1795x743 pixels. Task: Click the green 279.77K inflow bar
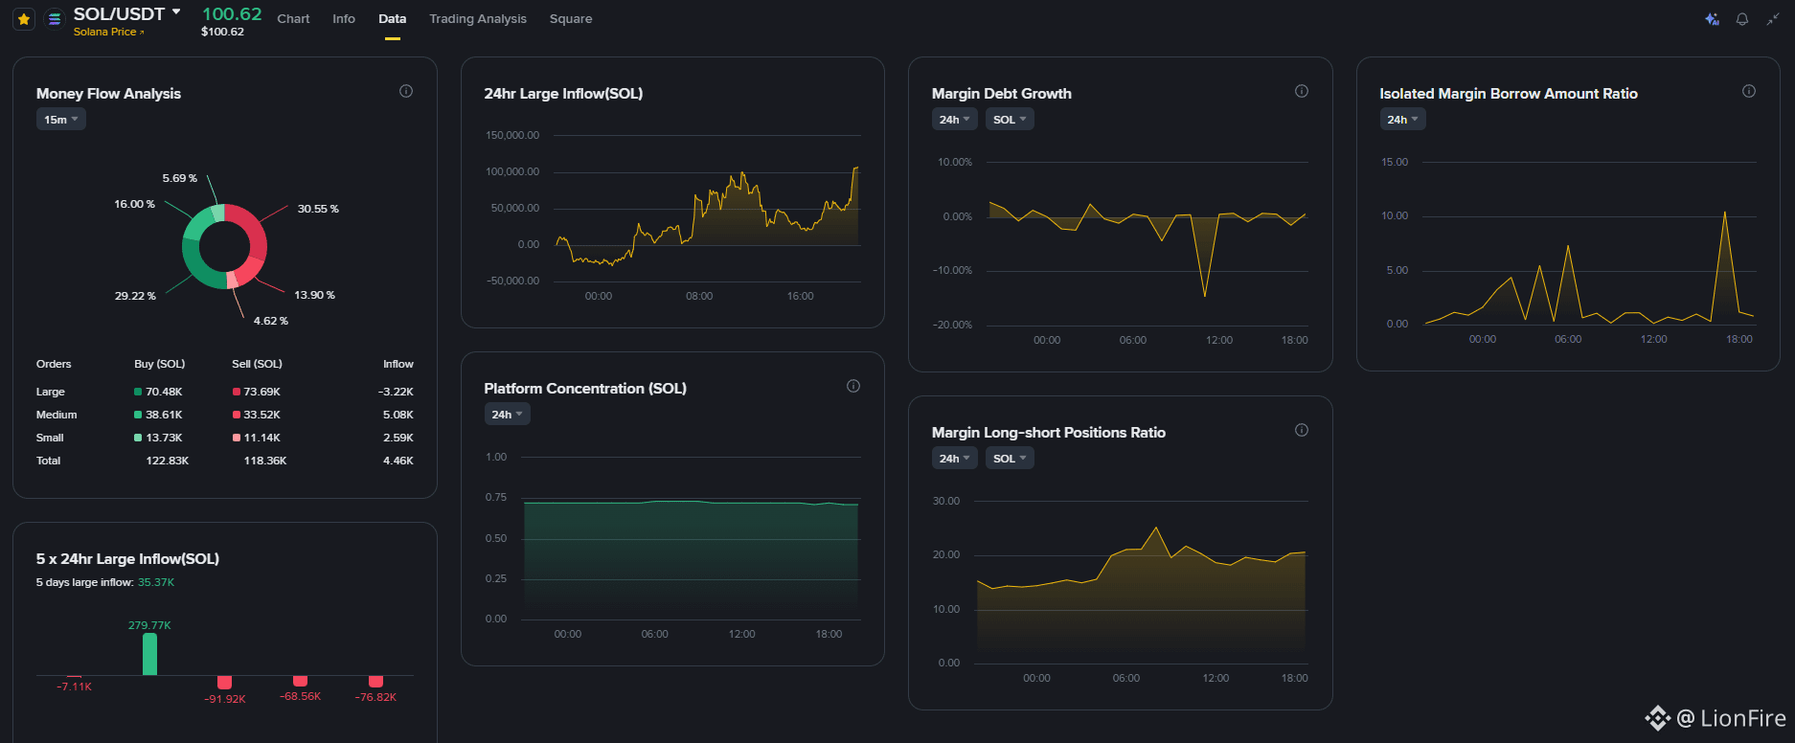click(149, 654)
